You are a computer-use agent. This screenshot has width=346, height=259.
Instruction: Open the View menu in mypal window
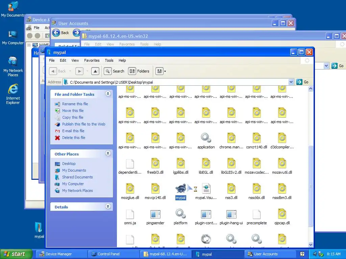click(x=75, y=60)
